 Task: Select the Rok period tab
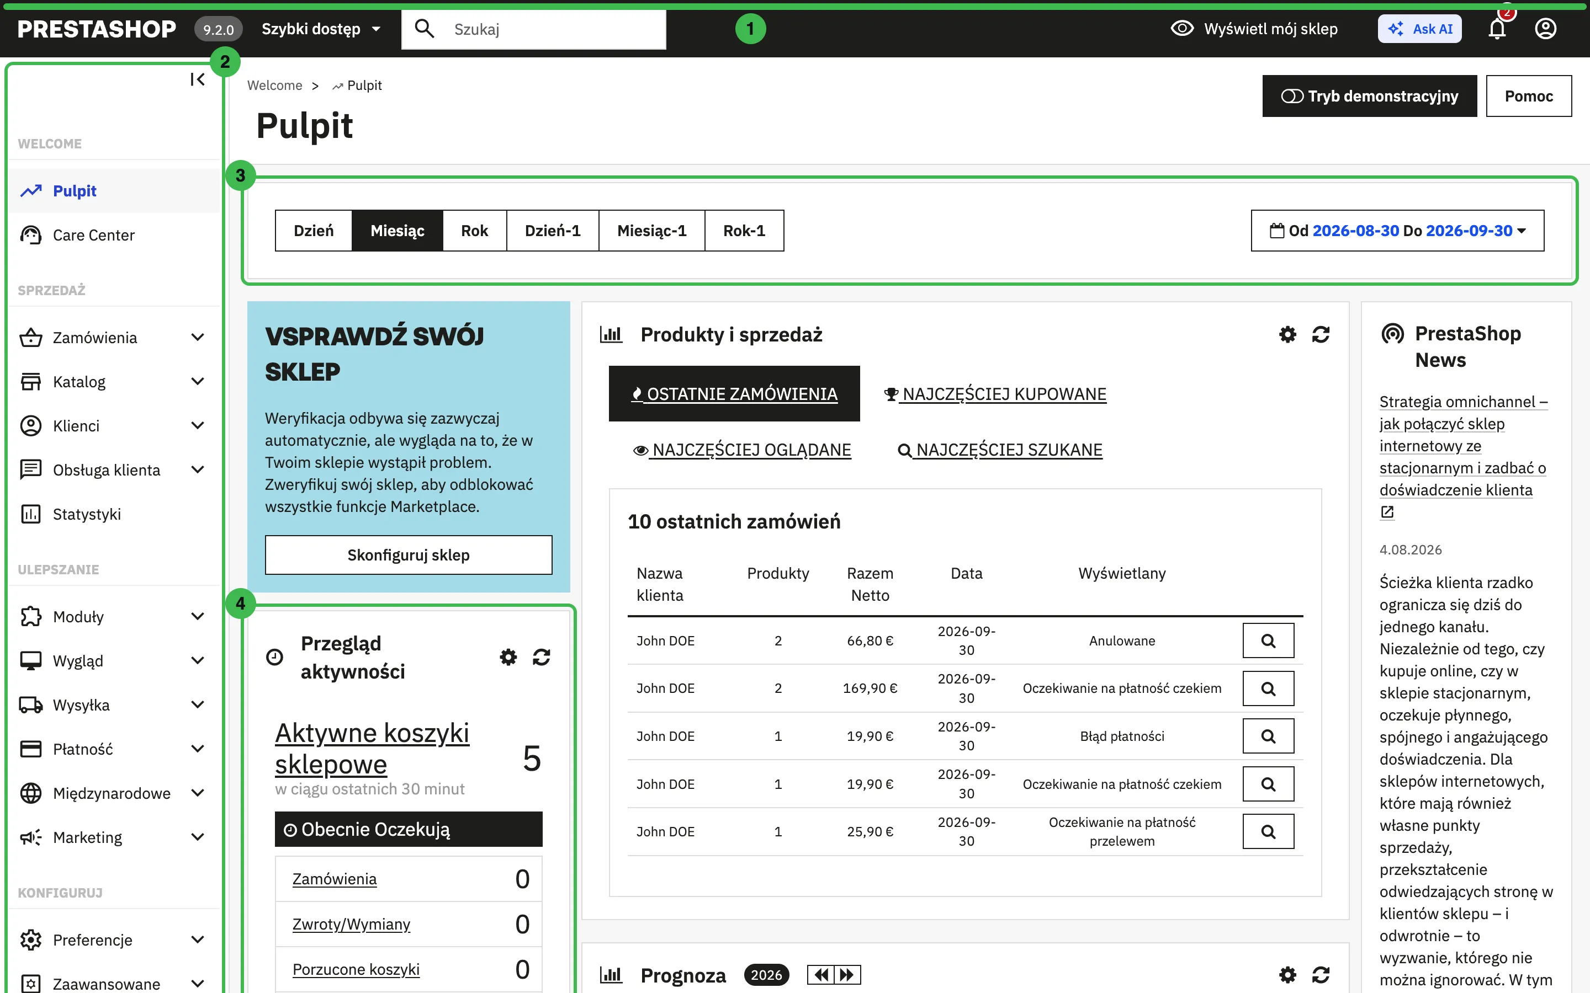click(474, 231)
